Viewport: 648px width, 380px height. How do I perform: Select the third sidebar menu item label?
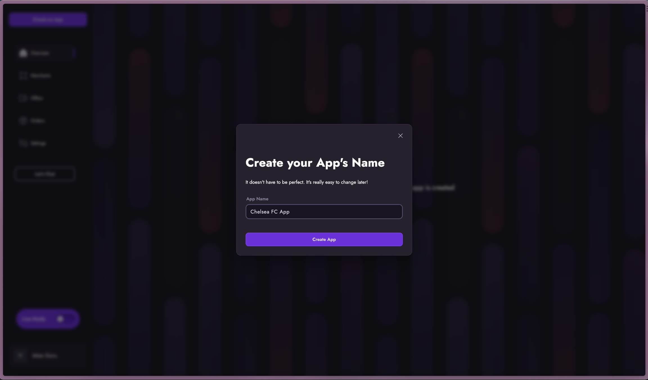click(37, 98)
